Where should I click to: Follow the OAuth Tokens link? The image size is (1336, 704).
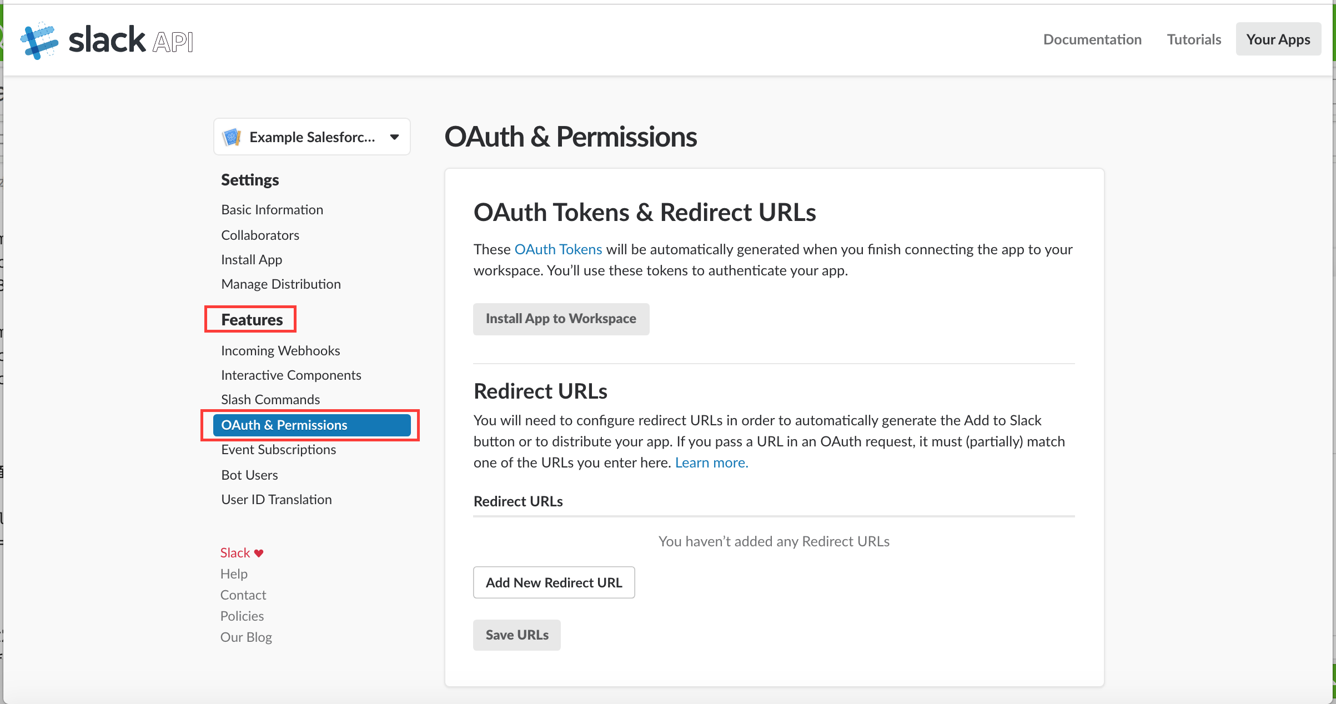pyautogui.click(x=558, y=249)
